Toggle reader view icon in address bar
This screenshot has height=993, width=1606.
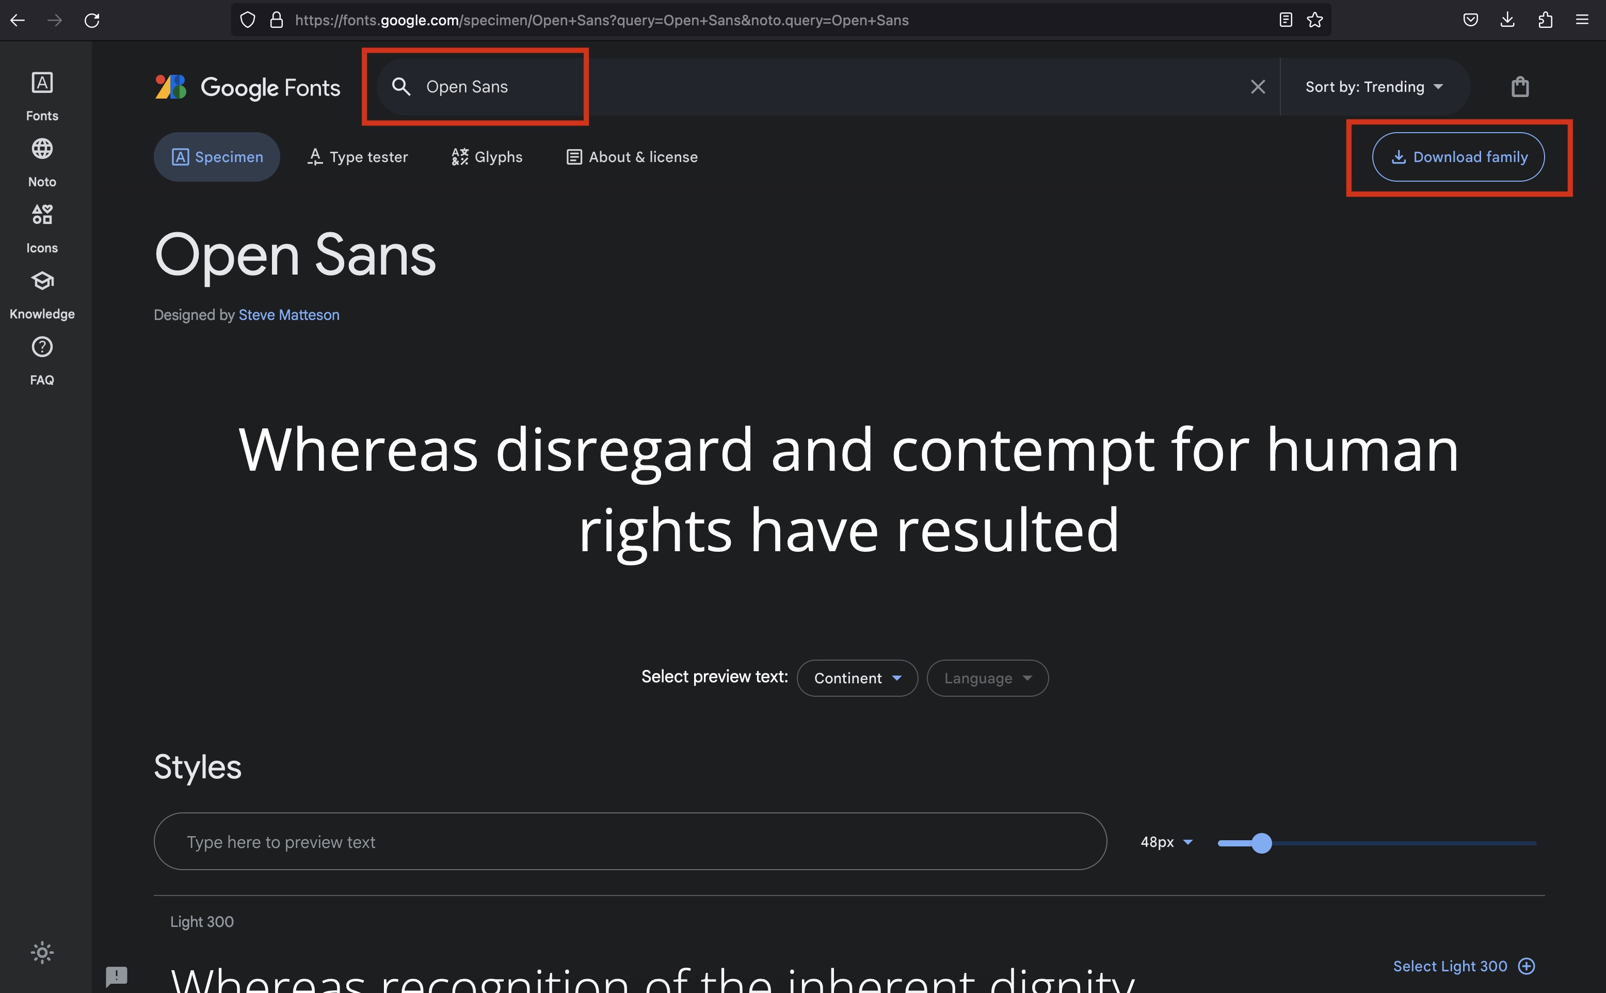(x=1286, y=20)
